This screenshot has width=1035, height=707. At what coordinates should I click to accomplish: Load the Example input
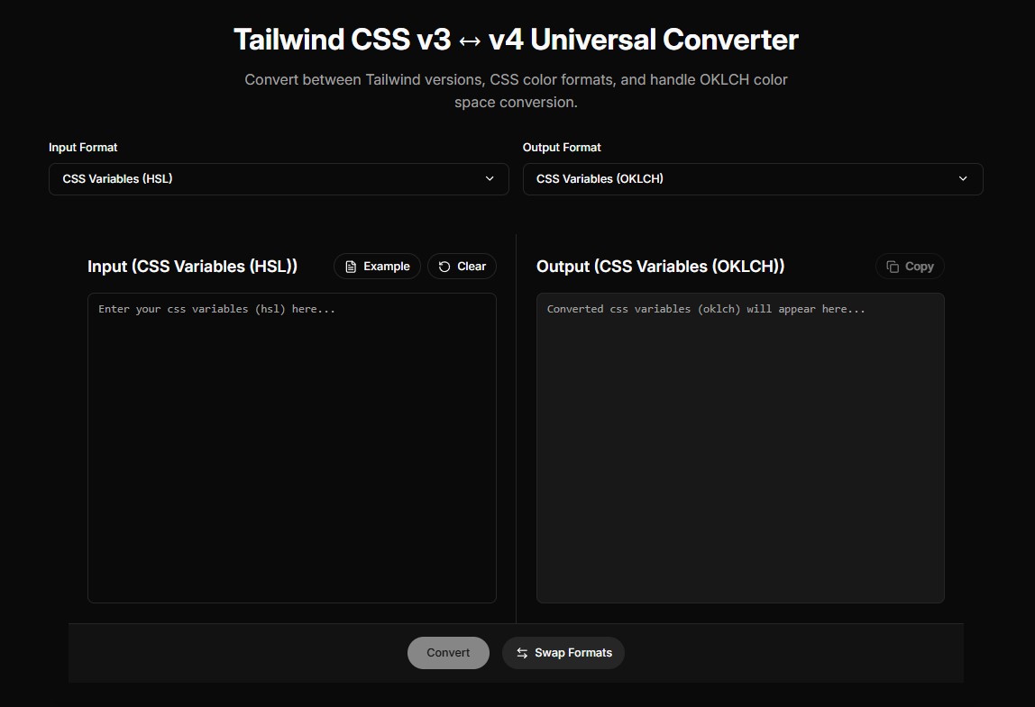tap(377, 267)
